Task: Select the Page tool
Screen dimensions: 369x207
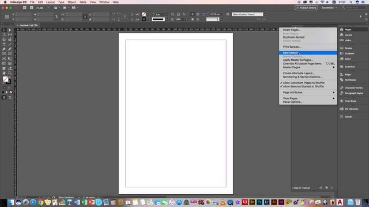Action: click(x=4, y=34)
